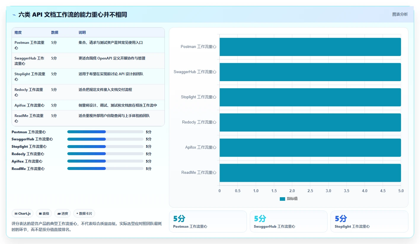Click the ReadMe 工作流重心 progress bar
The width and height of the screenshot is (420, 244).
105,168
